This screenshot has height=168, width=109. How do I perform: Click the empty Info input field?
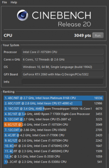pyautogui.click(x=62, y=82)
